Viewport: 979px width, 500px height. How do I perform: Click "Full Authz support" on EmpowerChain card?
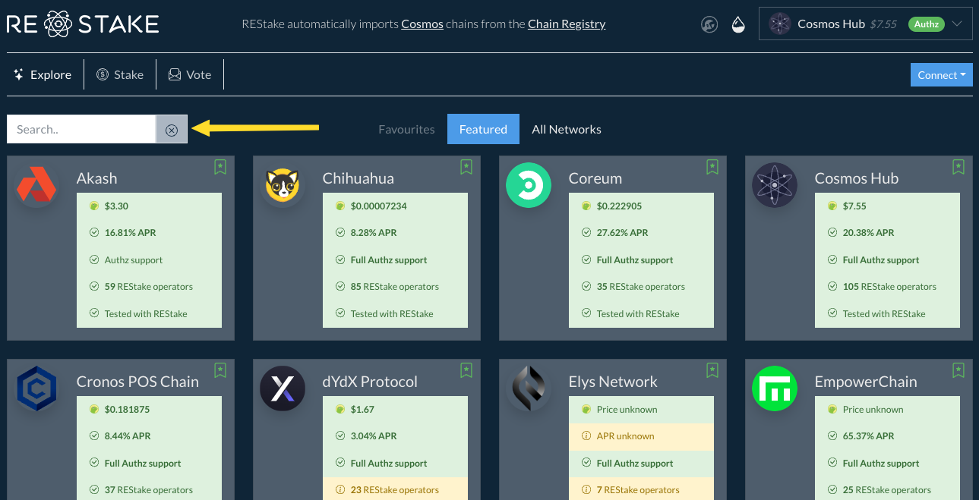click(x=881, y=464)
